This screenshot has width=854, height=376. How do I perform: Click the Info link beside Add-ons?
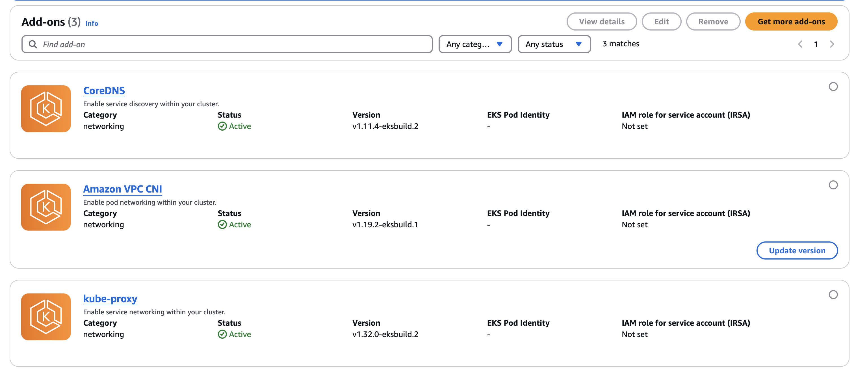92,23
